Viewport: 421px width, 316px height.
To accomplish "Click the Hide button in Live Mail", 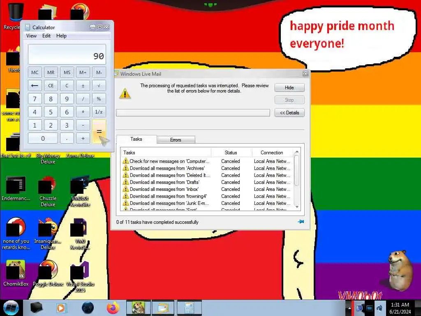I will 289,88.
